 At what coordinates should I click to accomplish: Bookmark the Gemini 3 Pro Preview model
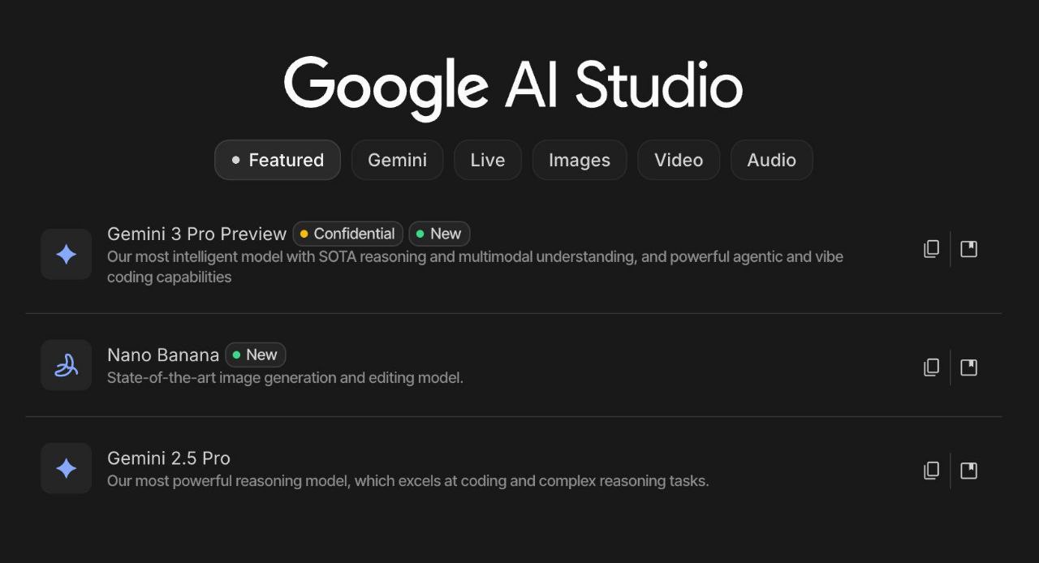[968, 248]
